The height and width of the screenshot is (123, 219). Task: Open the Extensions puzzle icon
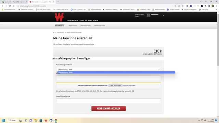click(205, 6)
